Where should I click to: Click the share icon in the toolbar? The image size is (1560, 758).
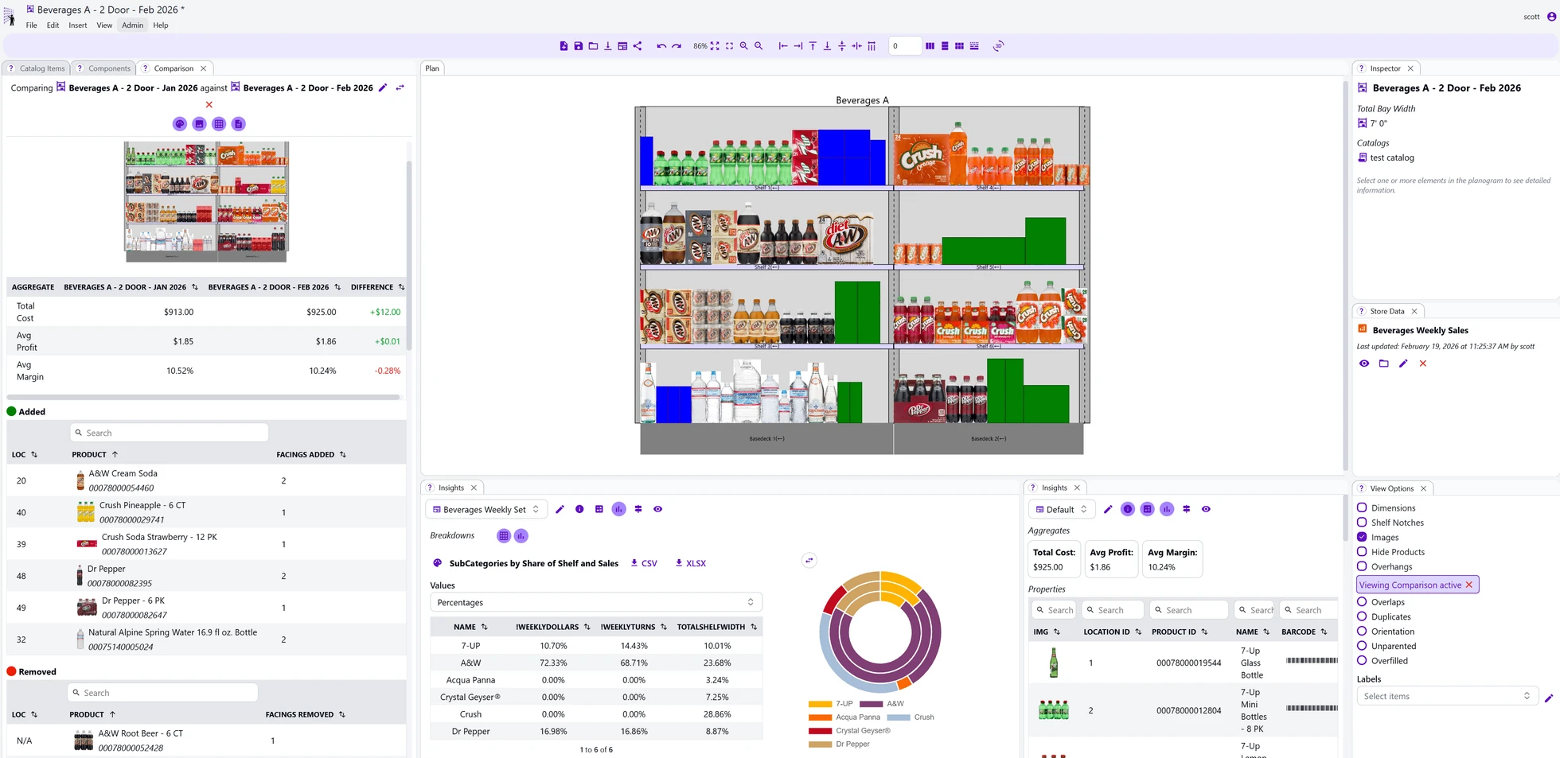[638, 46]
